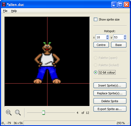This screenshot has height=126, width=131.
Task: Click the Base hotspot button
Action: tap(119, 45)
